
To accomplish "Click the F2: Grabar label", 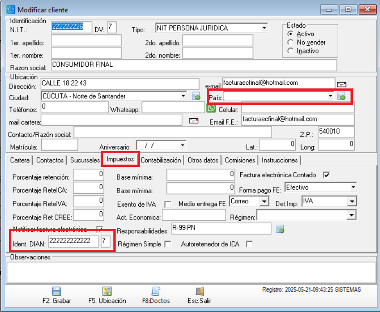I will point(57,301).
